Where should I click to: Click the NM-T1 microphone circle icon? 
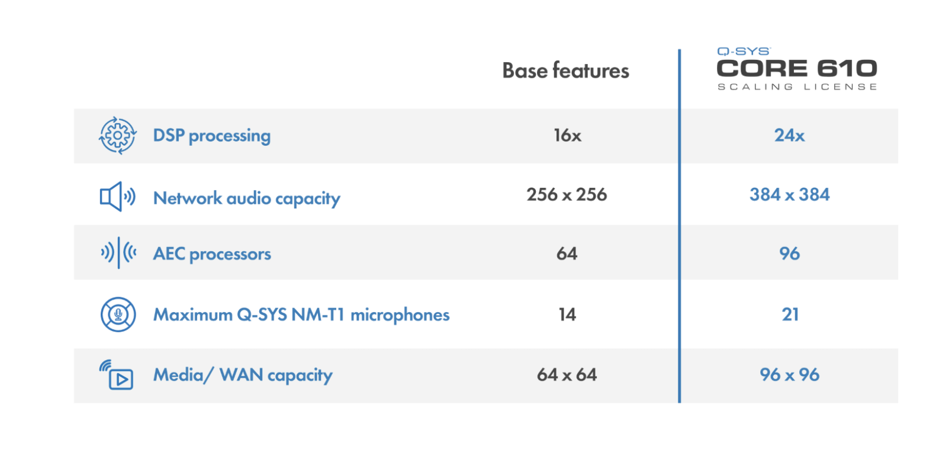[x=118, y=315]
